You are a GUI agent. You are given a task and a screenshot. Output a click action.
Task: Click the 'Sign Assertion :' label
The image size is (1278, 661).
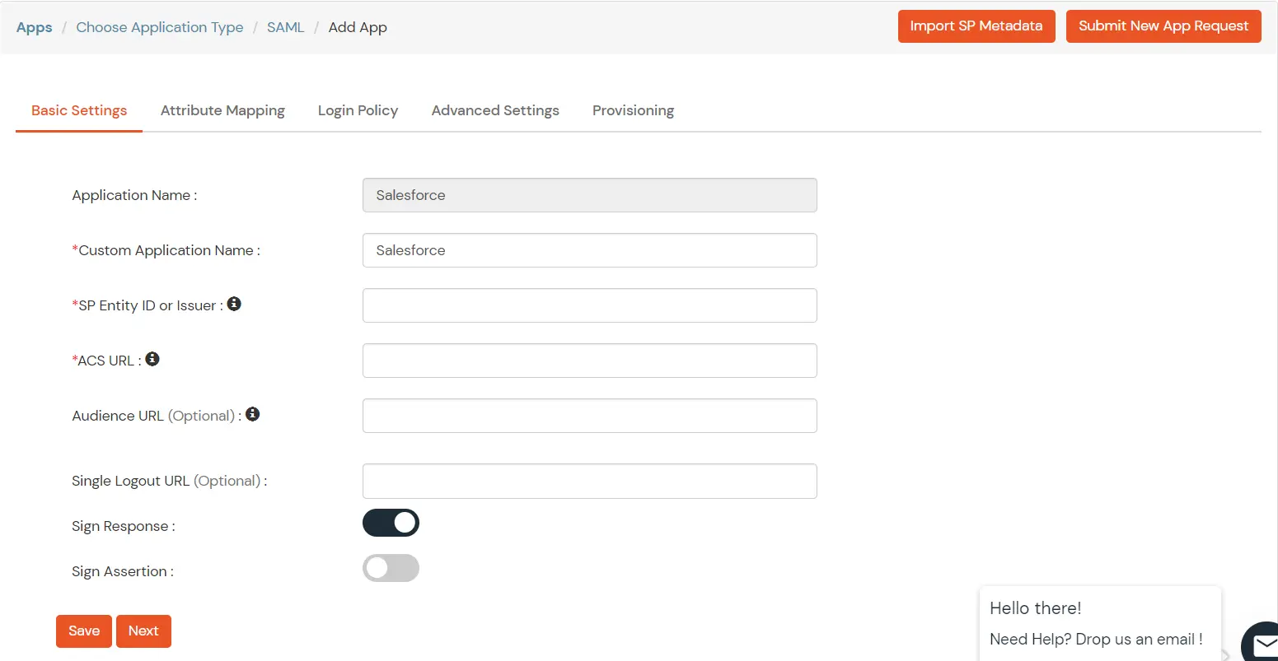(123, 572)
